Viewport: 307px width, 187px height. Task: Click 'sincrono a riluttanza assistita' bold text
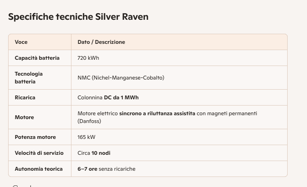point(157,113)
